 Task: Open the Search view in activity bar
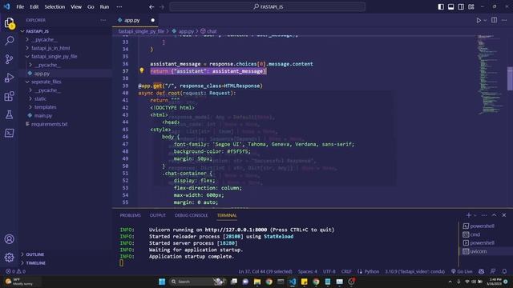[9, 41]
